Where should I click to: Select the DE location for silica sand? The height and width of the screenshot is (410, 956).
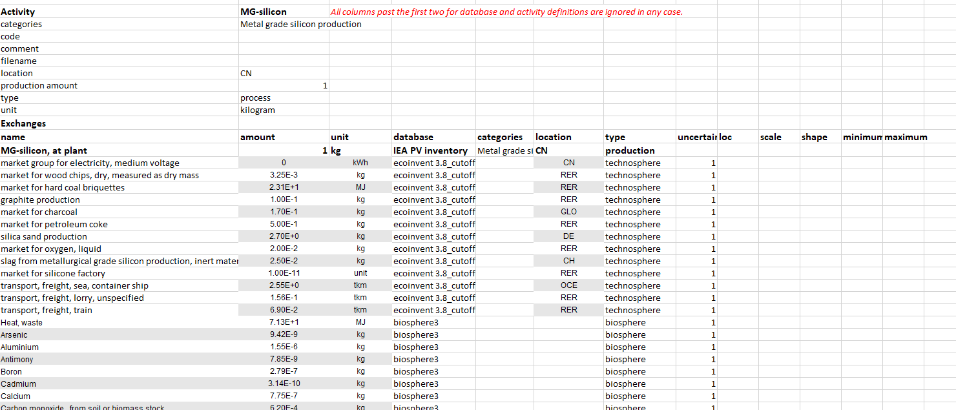(x=568, y=236)
